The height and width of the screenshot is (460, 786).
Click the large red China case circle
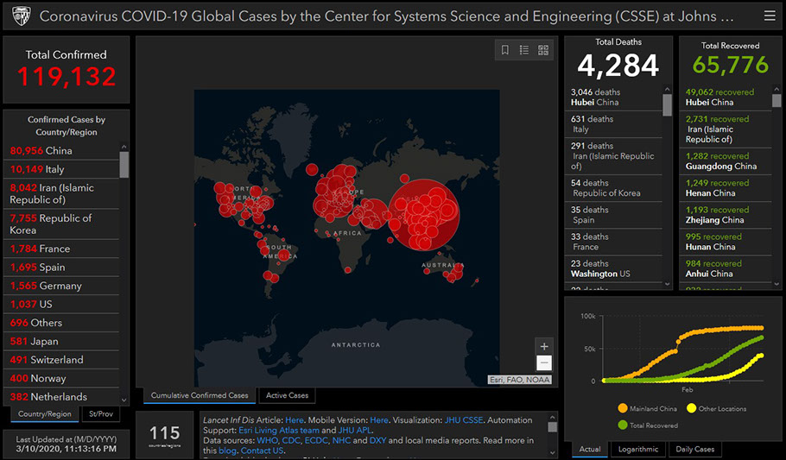tap(424, 215)
